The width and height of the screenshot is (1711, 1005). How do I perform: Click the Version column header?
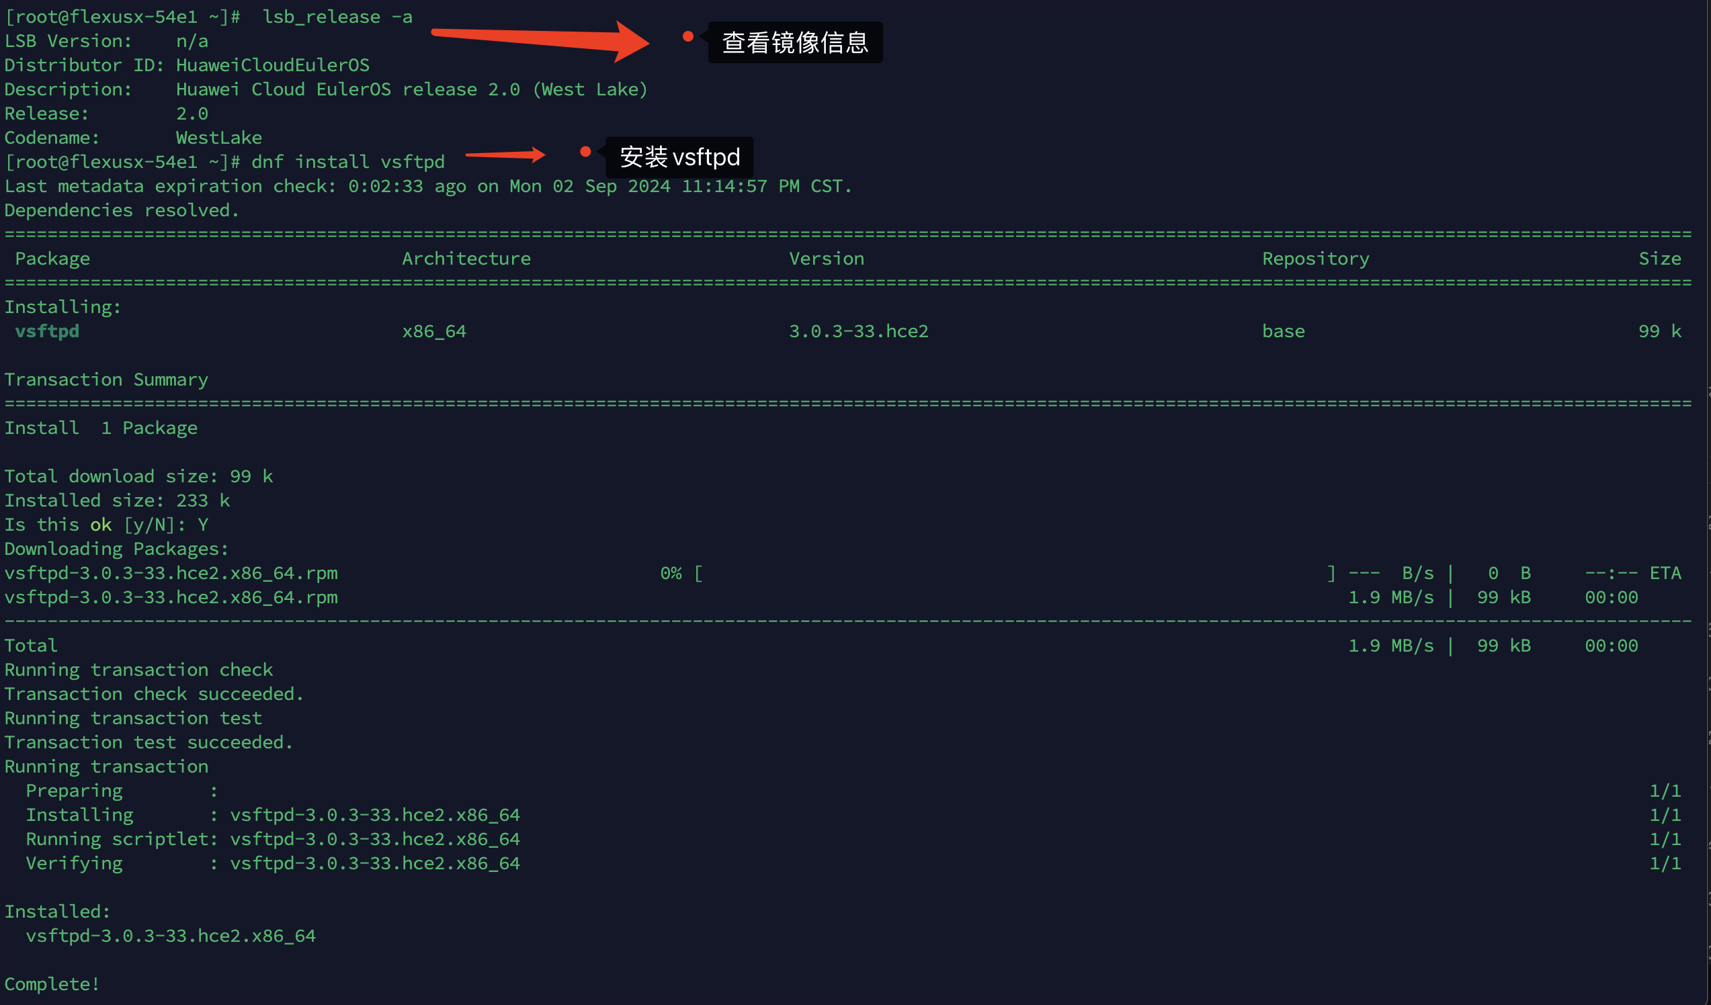(827, 259)
